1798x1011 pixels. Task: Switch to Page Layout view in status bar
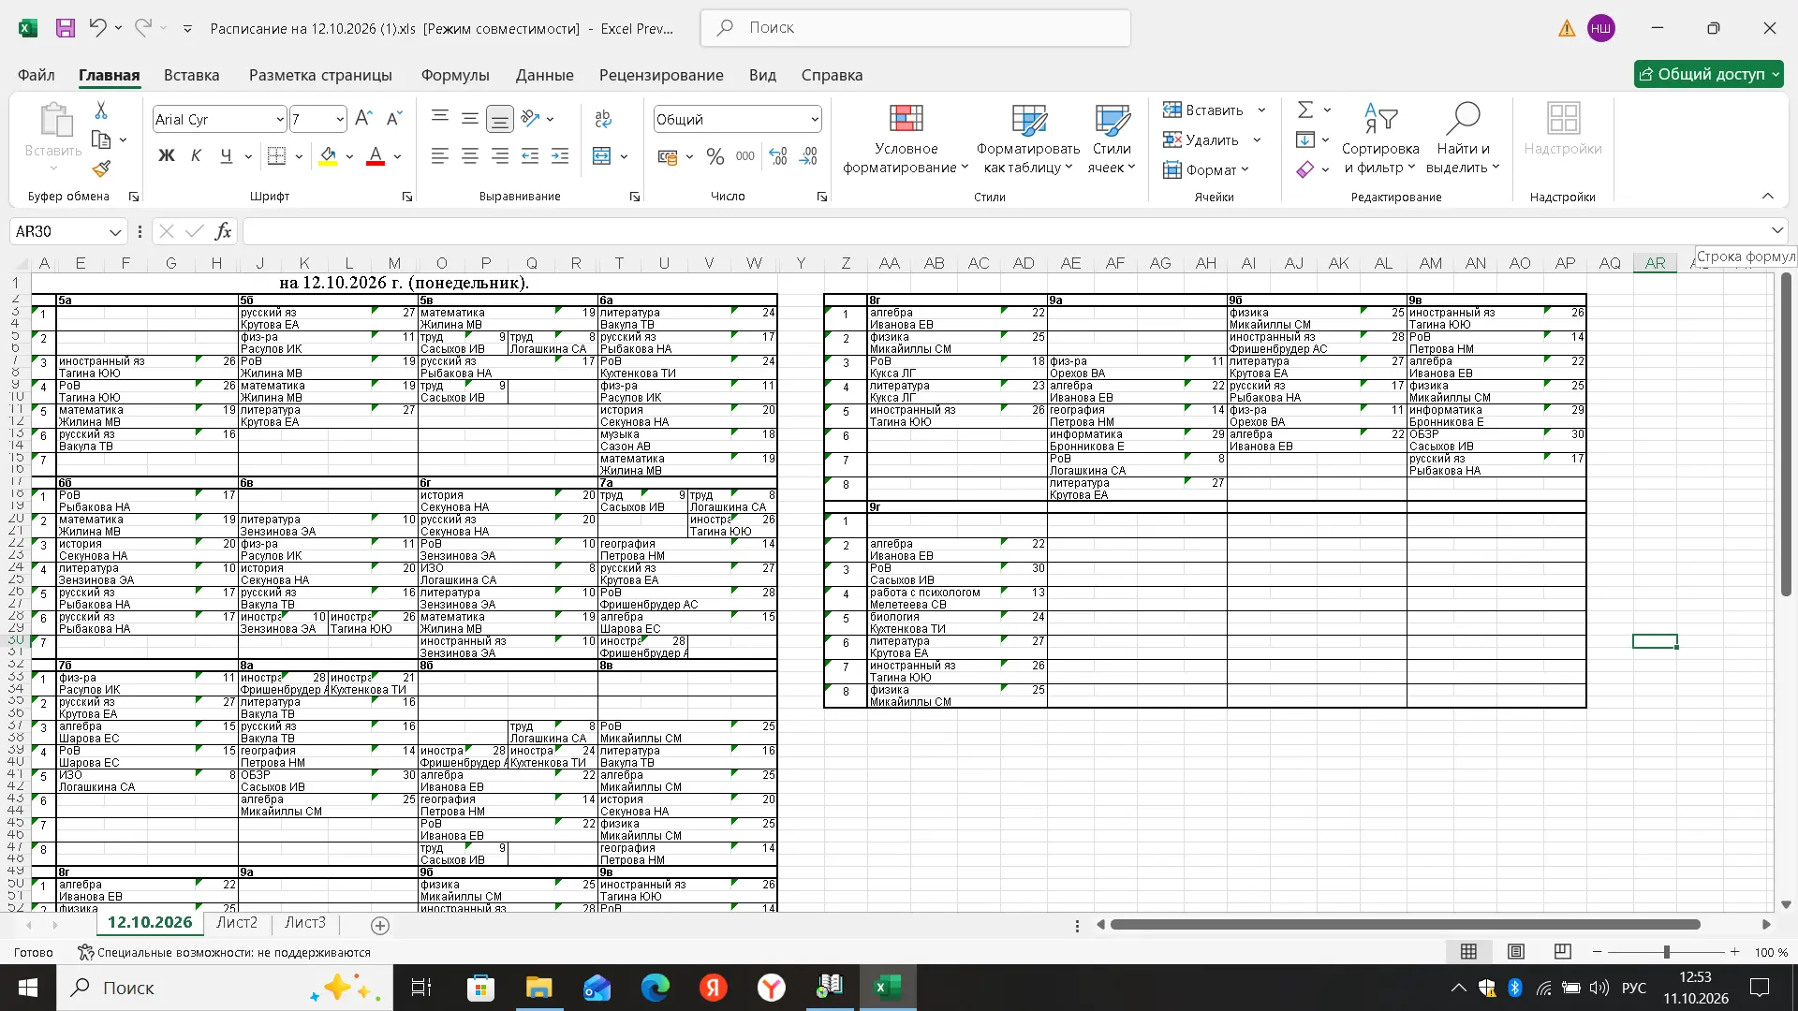pos(1516,952)
